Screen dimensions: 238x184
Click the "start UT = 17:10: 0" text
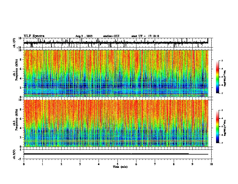[x=145, y=36]
